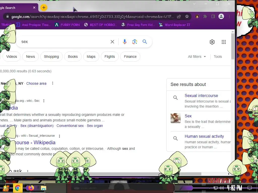This screenshot has height=193, width=258.
Task: Click into the search input field
Action: [64, 42]
